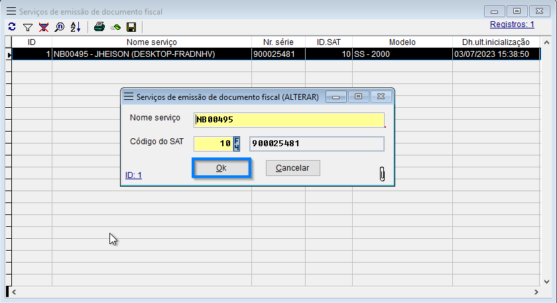Clear the filter with the crossed-out funnel icon
The width and height of the screenshot is (557, 303).
43,27
